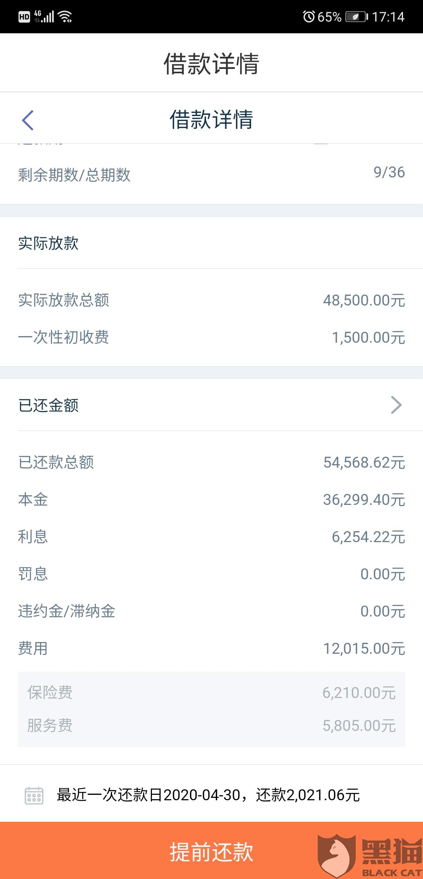Viewport: 423px width, 879px height.
Task: Tap the battery indicator in status bar
Action: (356, 17)
